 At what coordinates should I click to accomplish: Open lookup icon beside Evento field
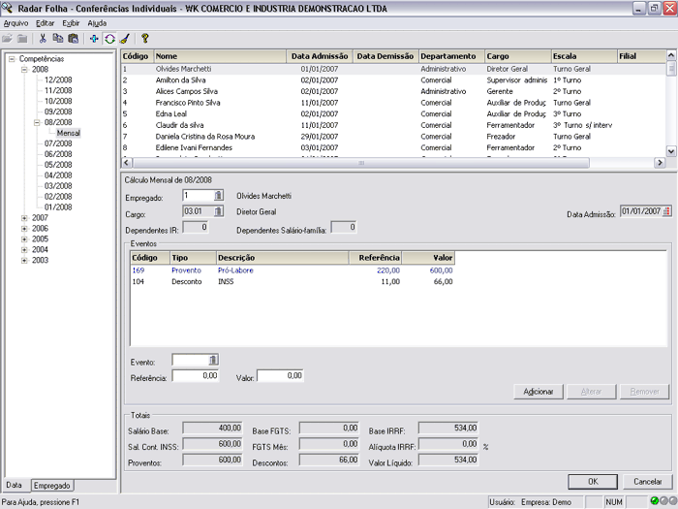point(213,360)
